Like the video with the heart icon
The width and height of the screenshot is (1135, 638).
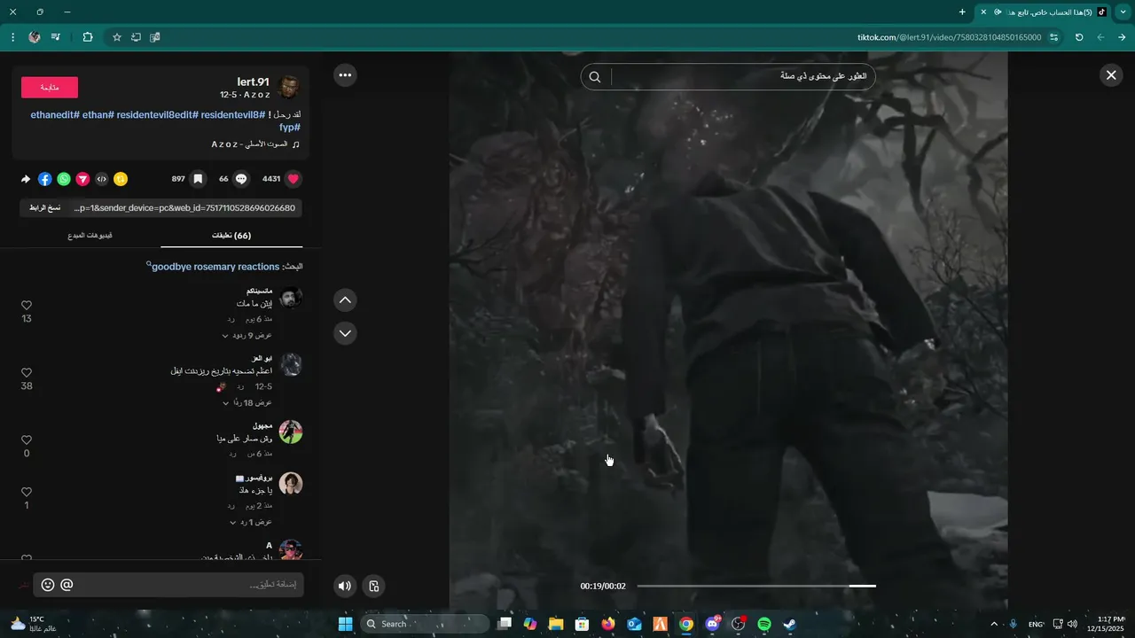(x=294, y=179)
